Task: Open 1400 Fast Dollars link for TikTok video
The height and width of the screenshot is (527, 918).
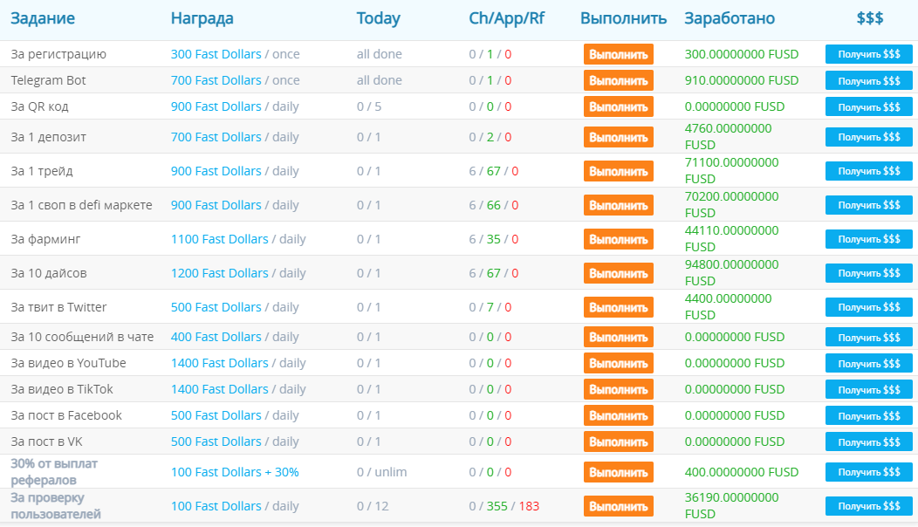Action: coord(220,389)
